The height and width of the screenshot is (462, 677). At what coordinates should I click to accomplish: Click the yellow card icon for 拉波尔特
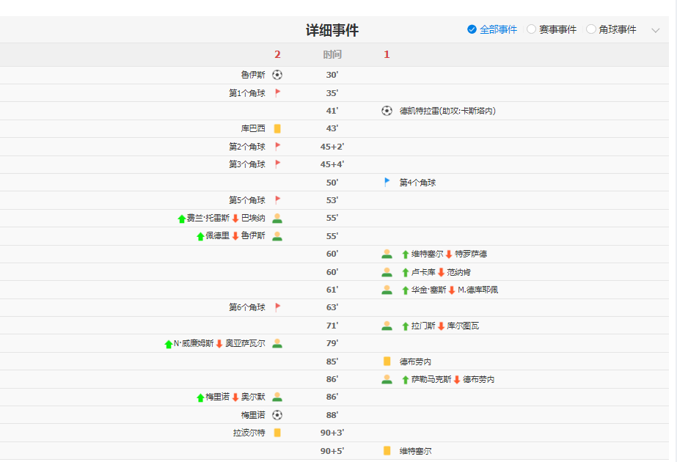click(277, 433)
